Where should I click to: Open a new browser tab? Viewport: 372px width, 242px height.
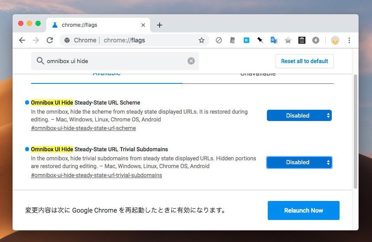[159, 25]
